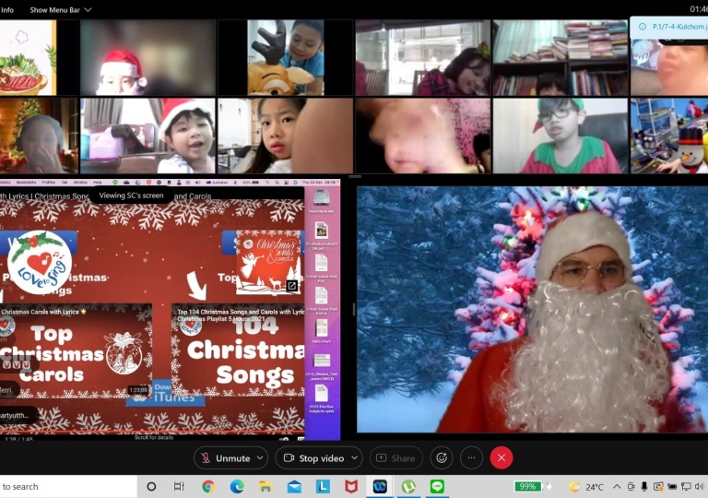Click the Viewing SC's screen label

(131, 196)
